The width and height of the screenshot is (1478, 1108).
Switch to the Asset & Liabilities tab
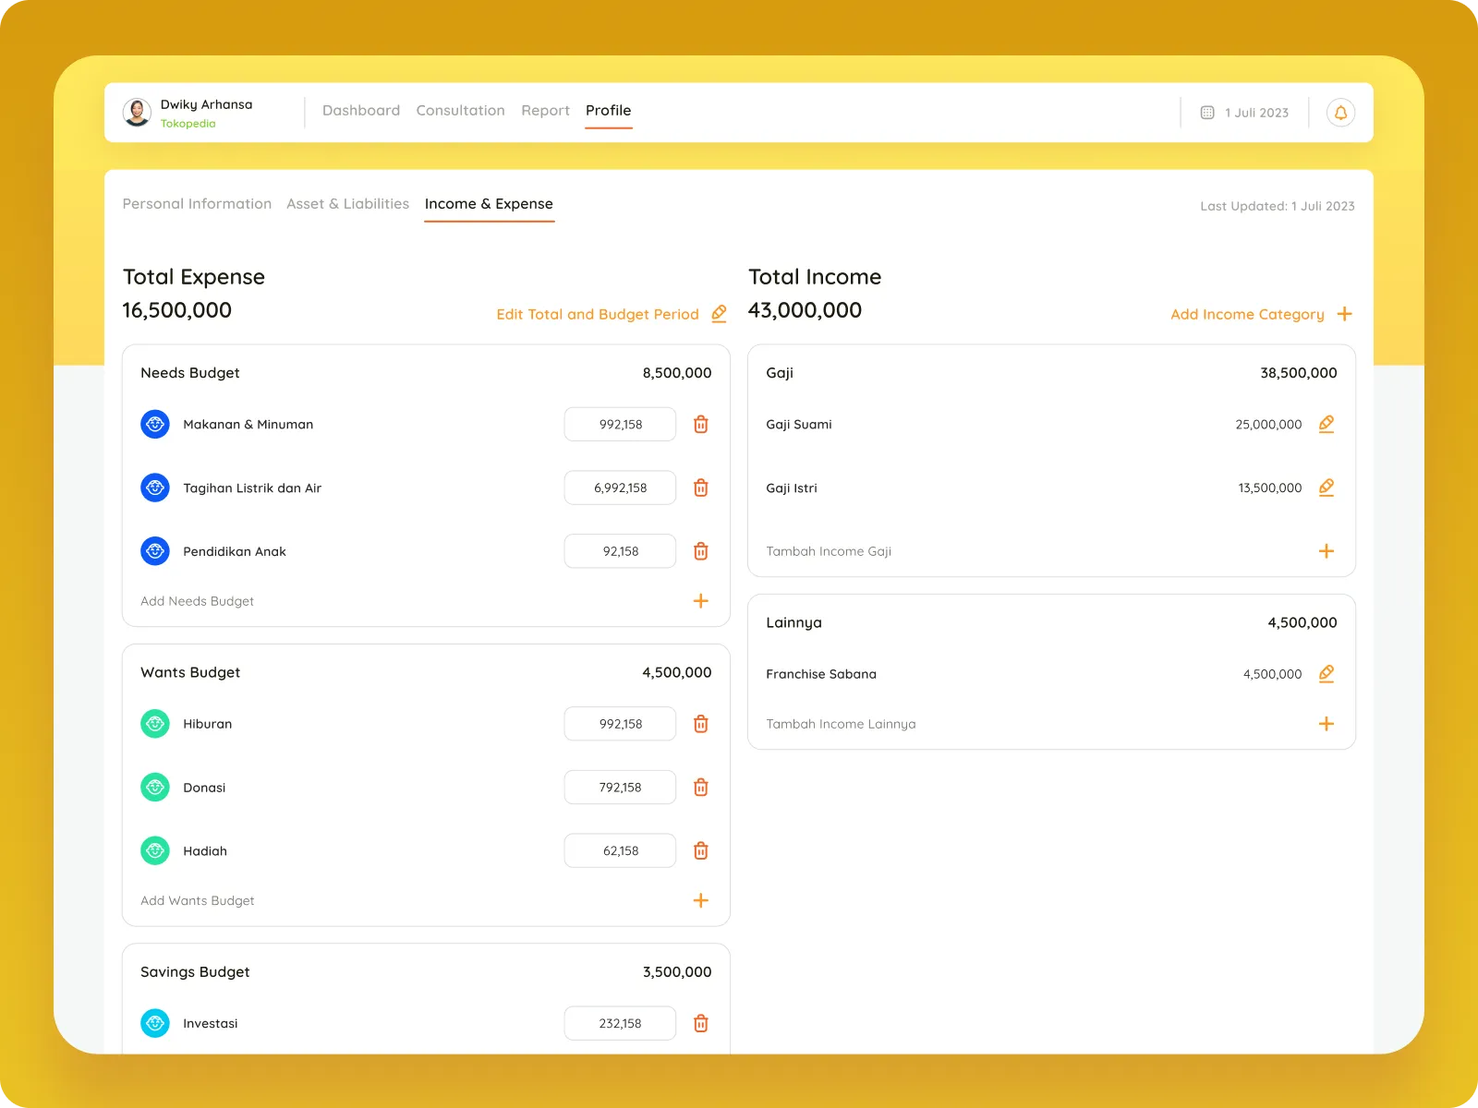click(x=347, y=204)
